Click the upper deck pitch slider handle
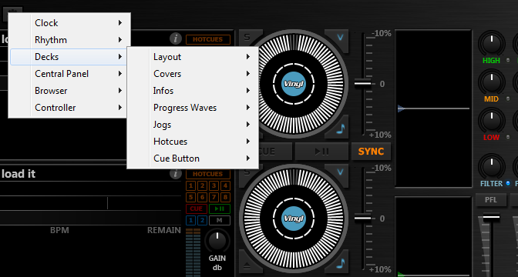This screenshot has height=277, width=518. (362, 83)
